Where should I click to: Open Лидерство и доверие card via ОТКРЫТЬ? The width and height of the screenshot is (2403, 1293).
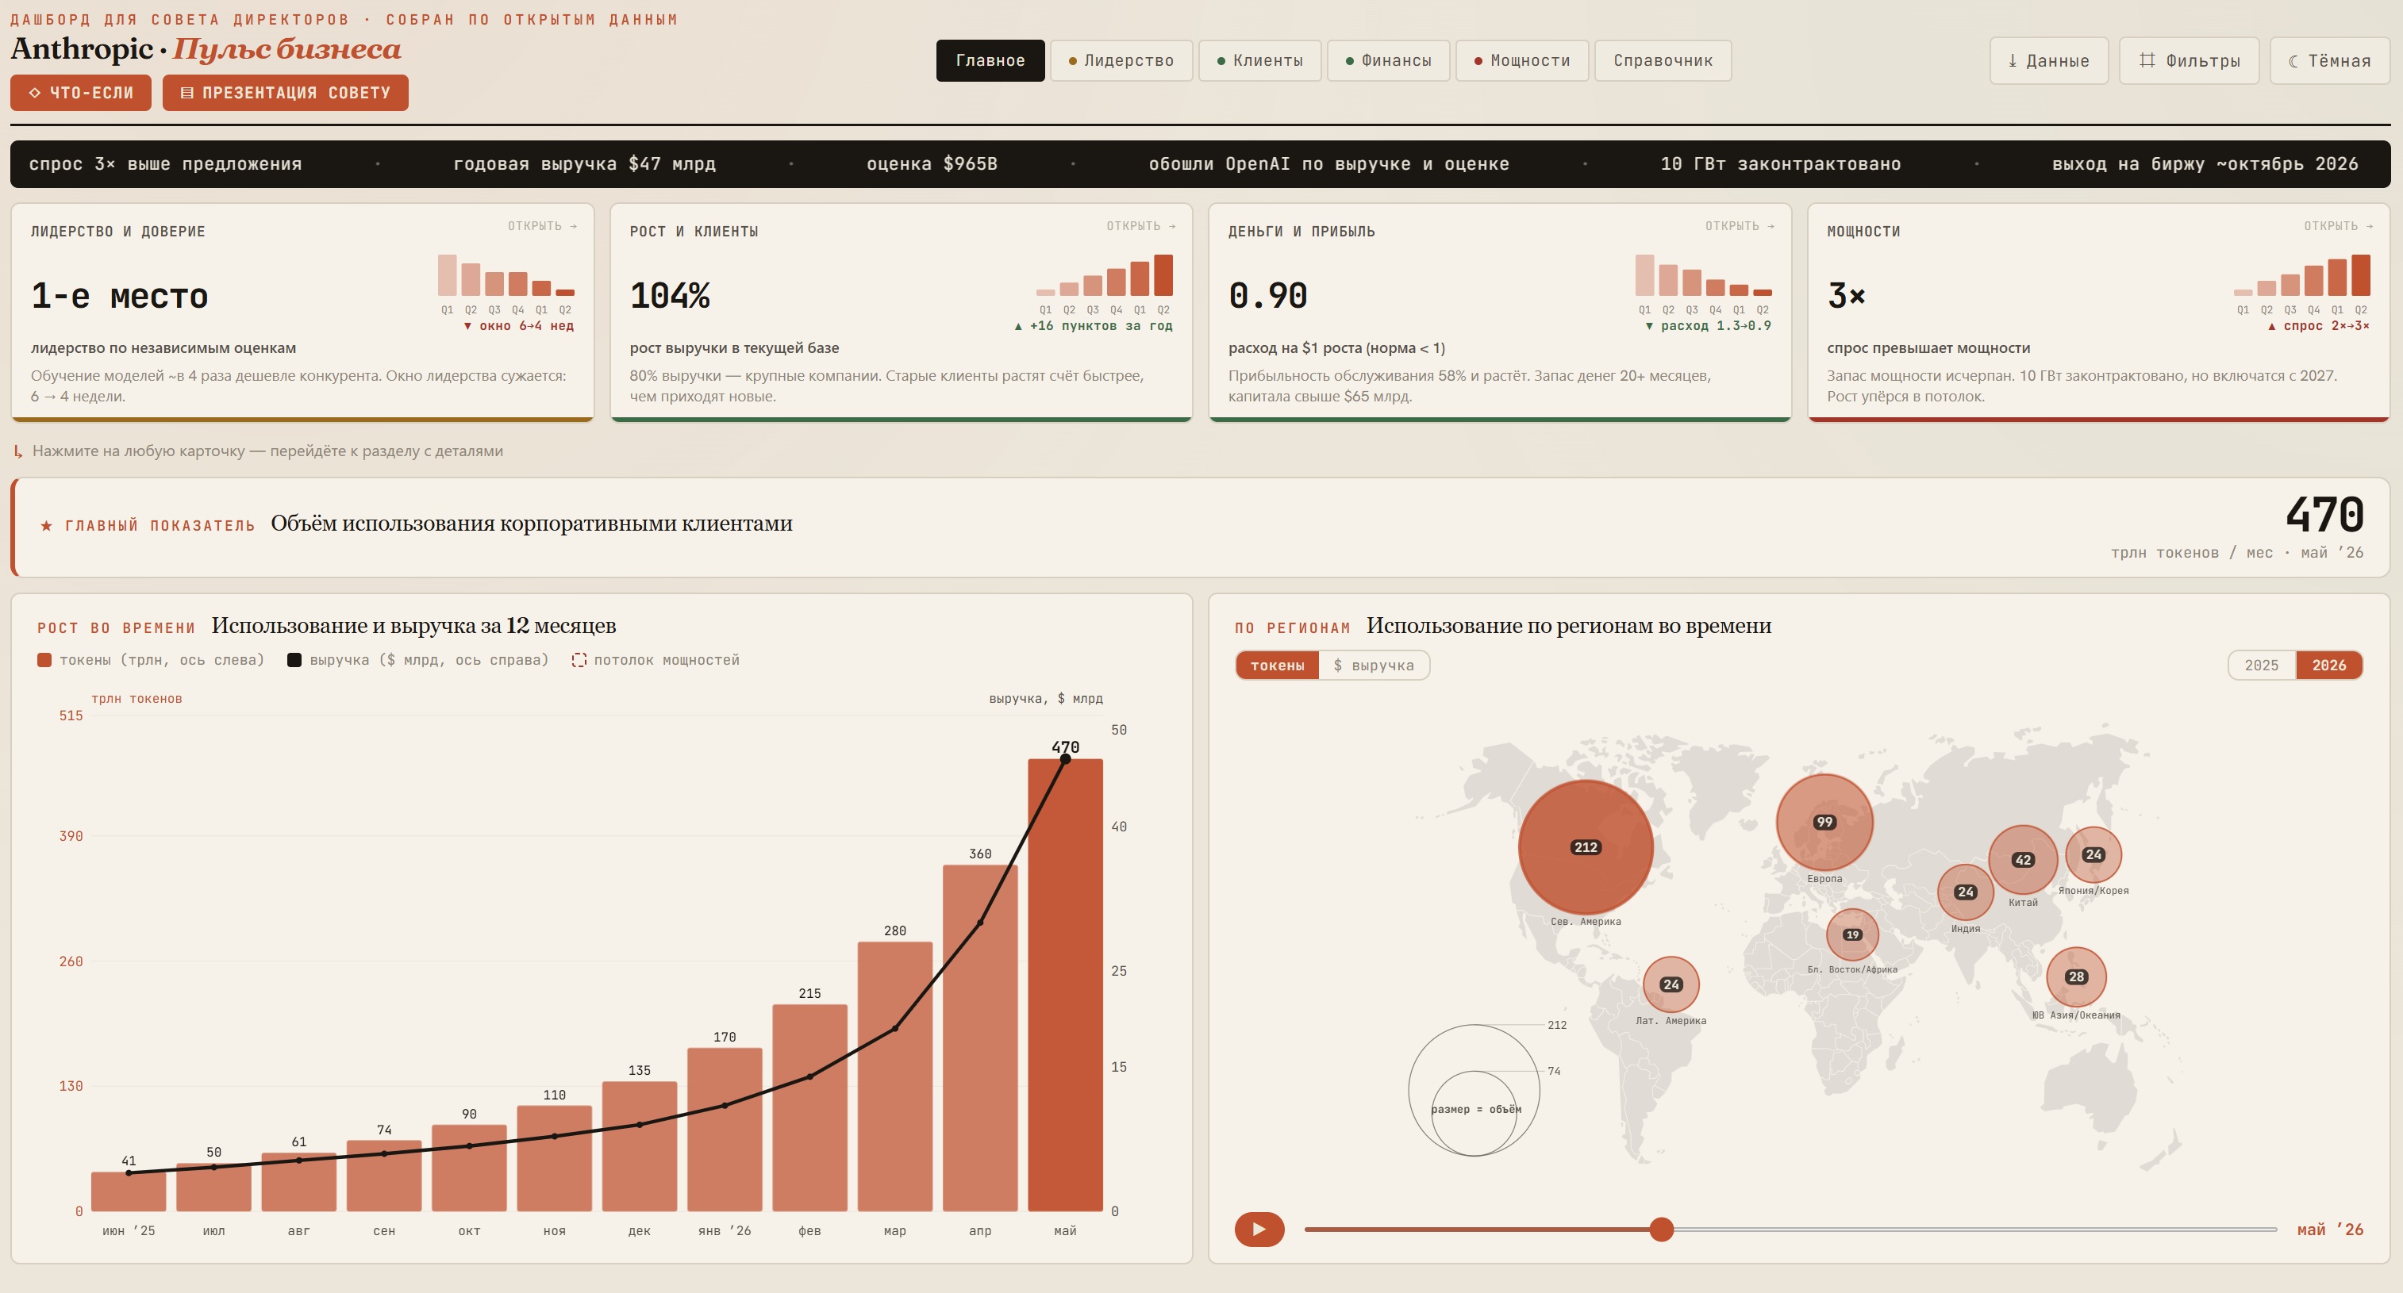542,225
